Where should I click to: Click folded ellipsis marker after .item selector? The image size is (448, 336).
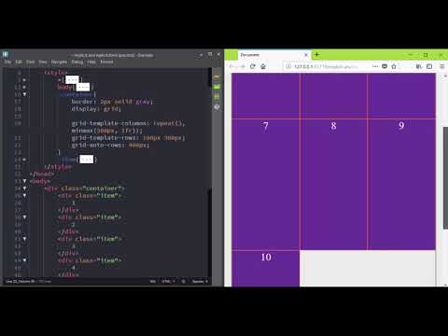(87, 160)
